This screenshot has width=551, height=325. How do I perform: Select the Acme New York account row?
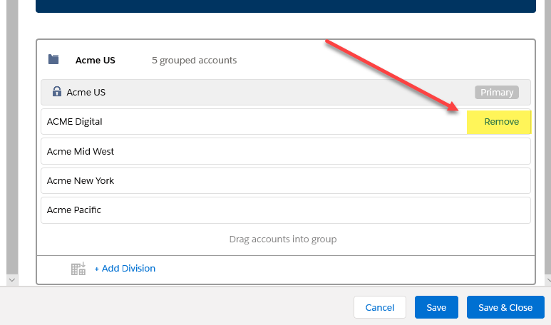[x=286, y=180]
